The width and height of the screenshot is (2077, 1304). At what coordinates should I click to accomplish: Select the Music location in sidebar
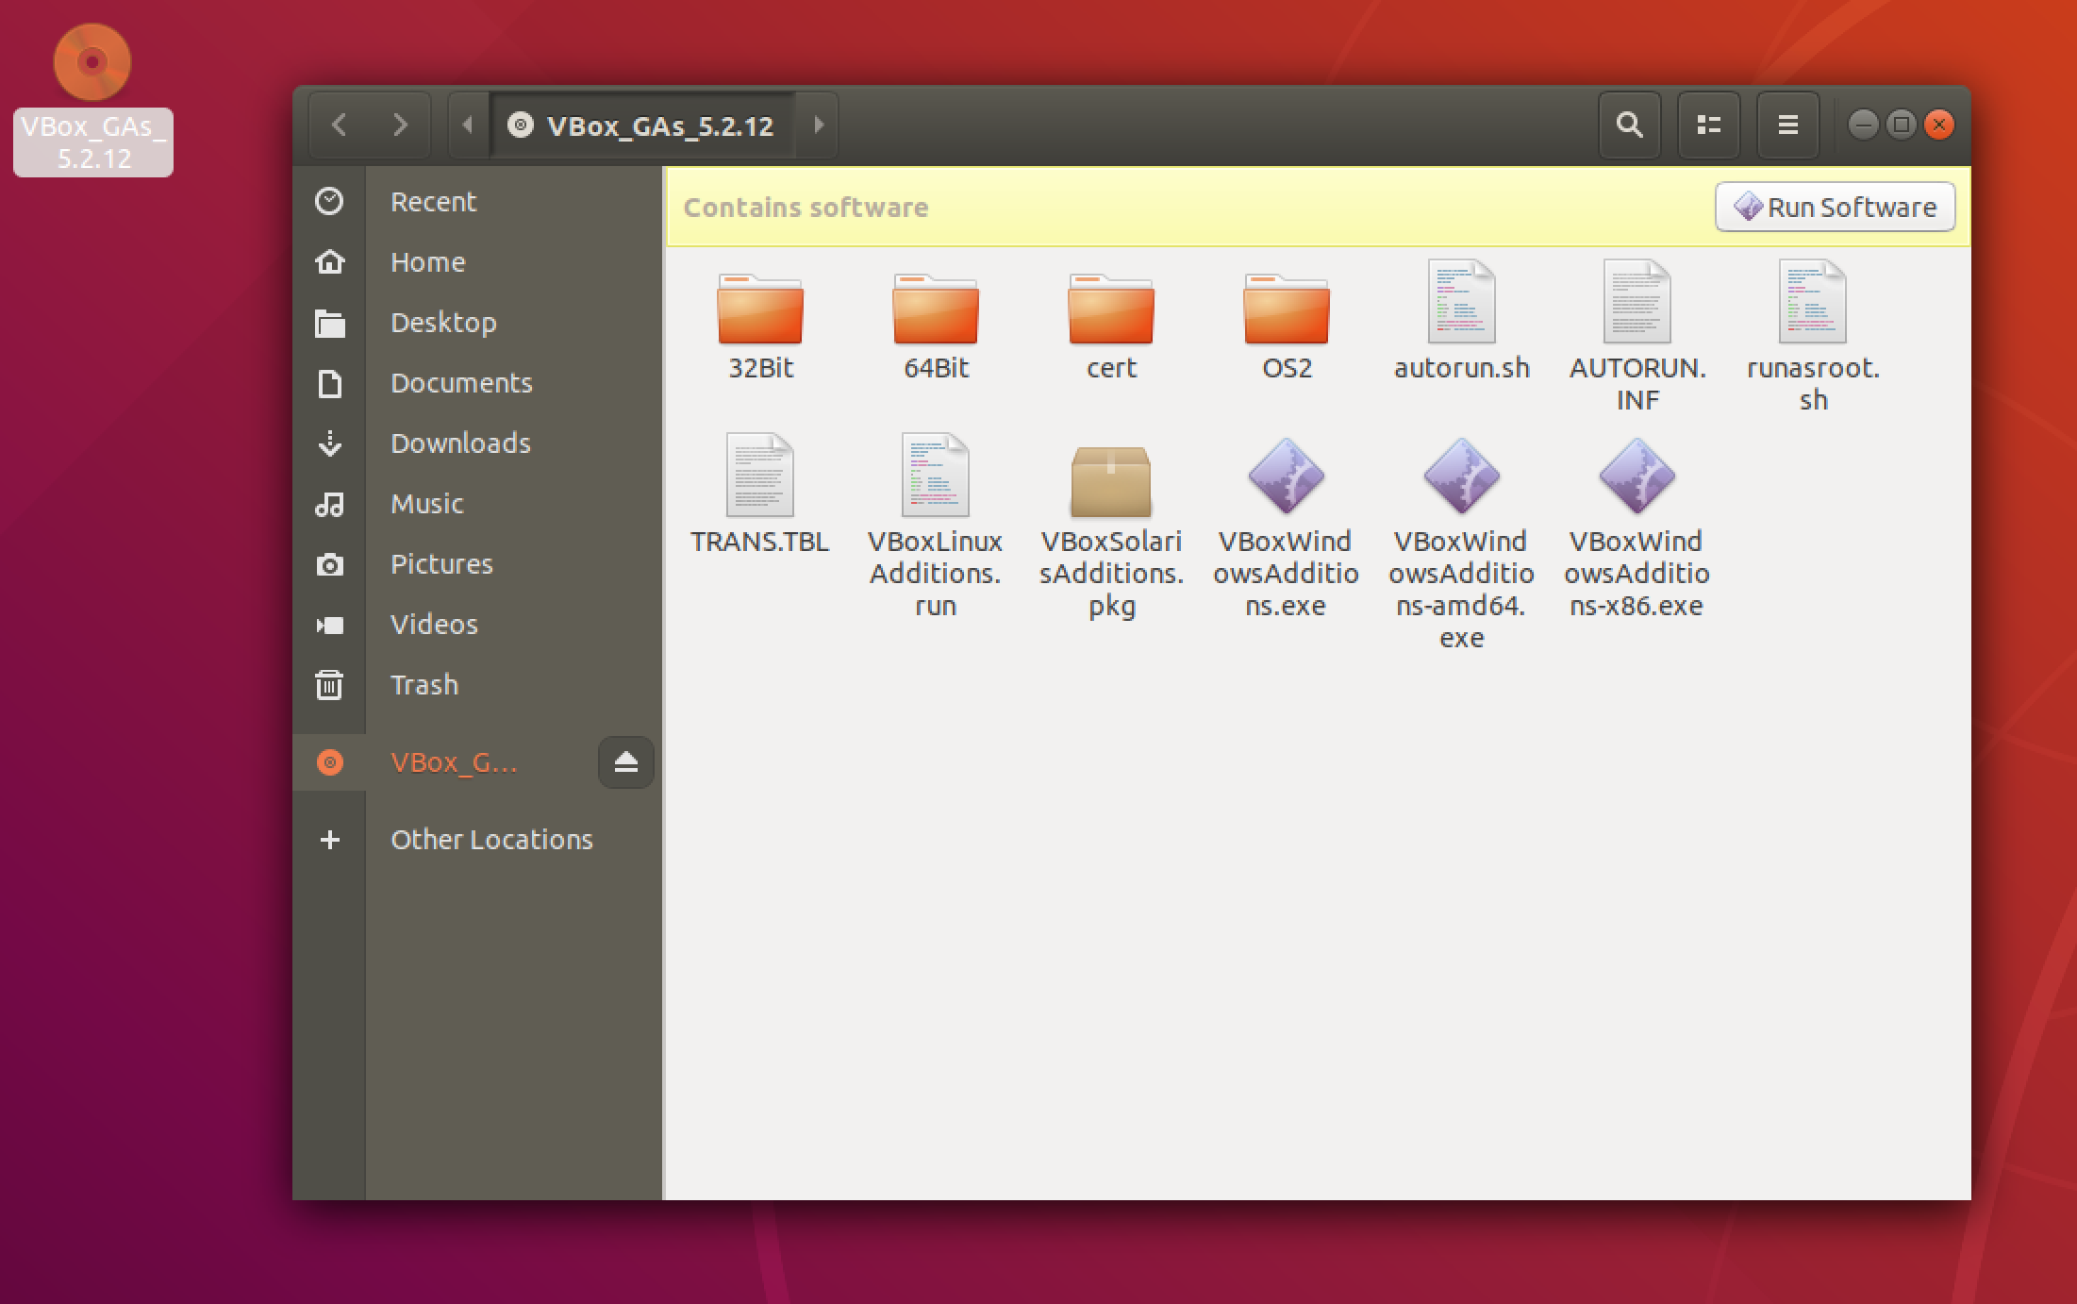[426, 503]
